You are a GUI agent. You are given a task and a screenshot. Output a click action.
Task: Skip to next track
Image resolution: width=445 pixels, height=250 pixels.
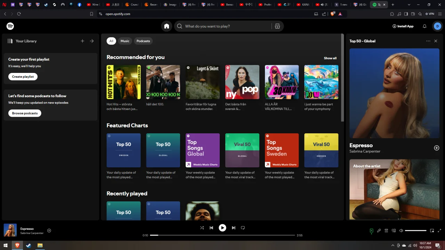coord(234,228)
